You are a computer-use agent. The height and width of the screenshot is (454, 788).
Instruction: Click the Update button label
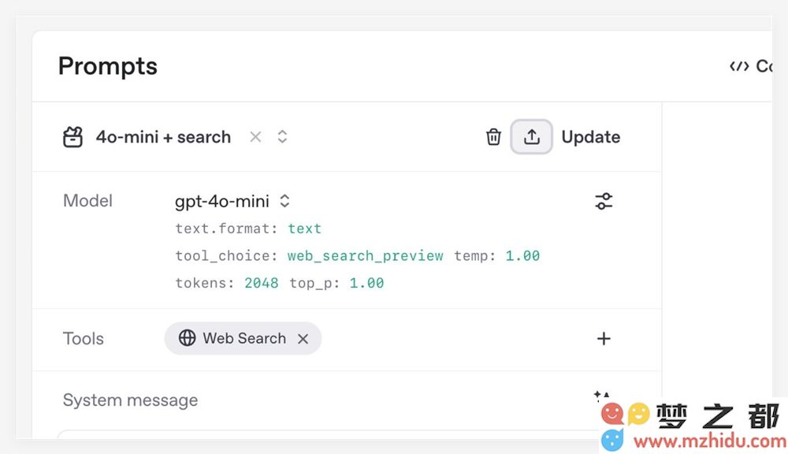[590, 137]
